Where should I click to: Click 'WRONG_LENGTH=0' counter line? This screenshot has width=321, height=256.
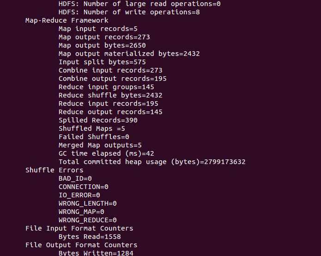pyautogui.click(x=88, y=203)
